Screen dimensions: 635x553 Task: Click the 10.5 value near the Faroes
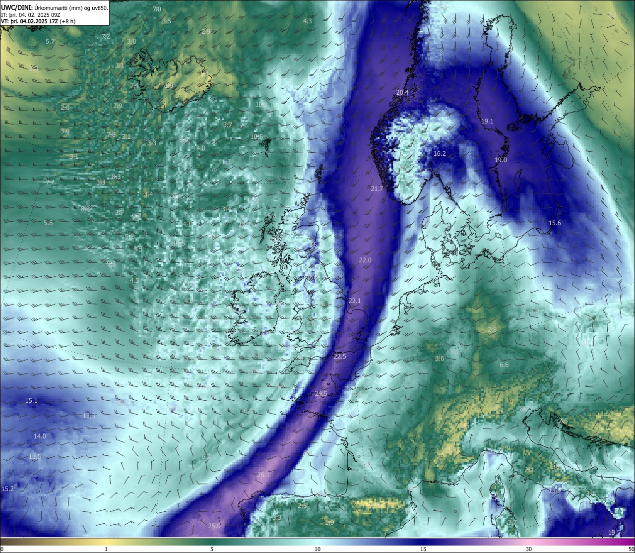tap(256, 137)
